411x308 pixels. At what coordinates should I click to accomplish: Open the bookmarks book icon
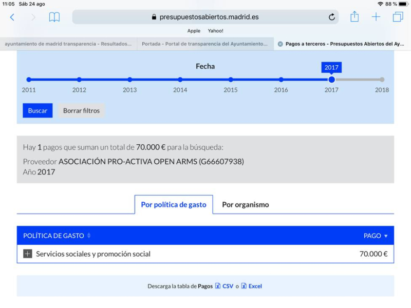(54, 17)
